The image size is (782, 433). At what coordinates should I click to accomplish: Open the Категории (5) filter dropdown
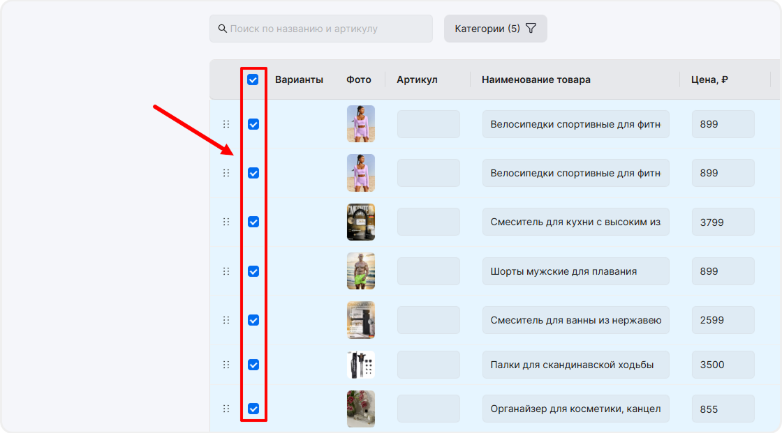495,29
